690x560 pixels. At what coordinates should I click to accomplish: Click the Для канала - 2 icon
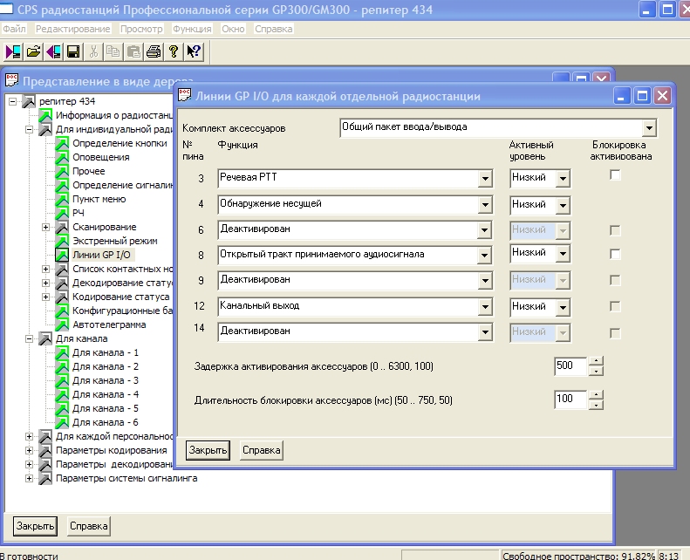click(x=62, y=366)
